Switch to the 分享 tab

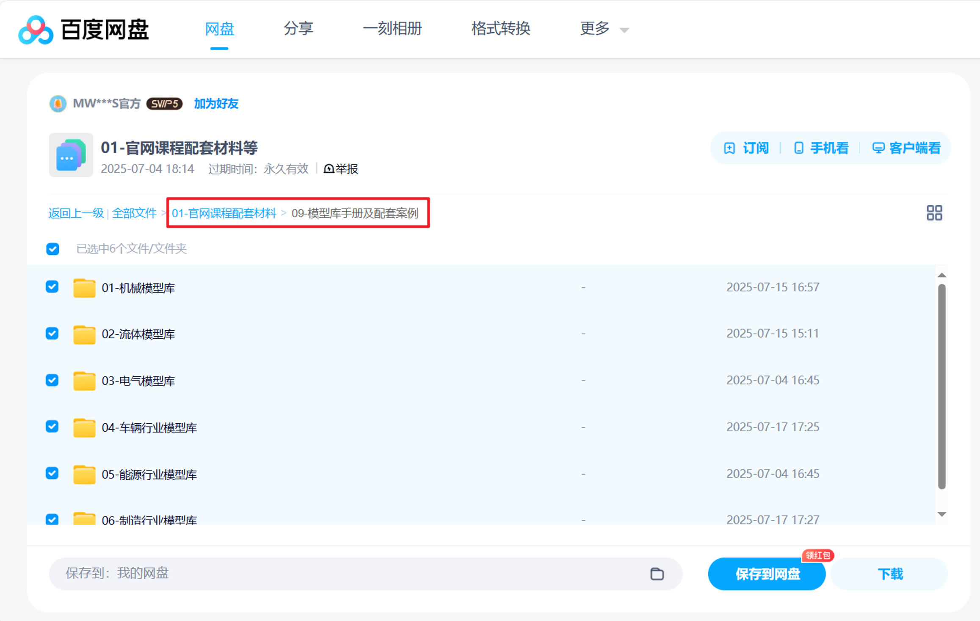tap(298, 29)
